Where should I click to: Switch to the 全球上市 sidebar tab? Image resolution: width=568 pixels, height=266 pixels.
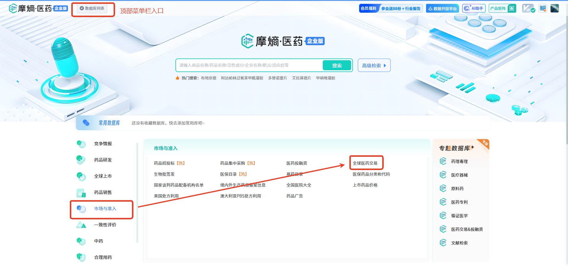103,176
